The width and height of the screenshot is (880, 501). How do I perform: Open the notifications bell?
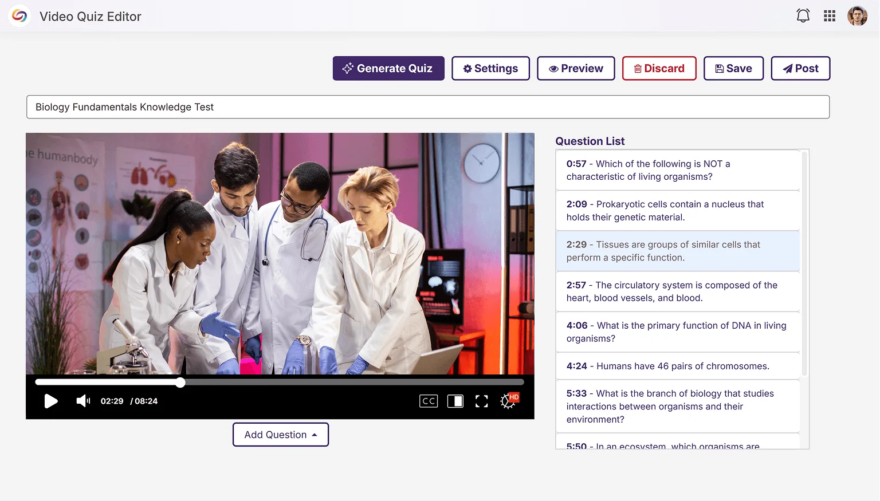(803, 16)
